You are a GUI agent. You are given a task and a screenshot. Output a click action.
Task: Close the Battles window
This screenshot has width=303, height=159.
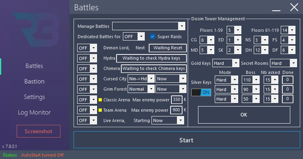pyautogui.click(x=294, y=8)
